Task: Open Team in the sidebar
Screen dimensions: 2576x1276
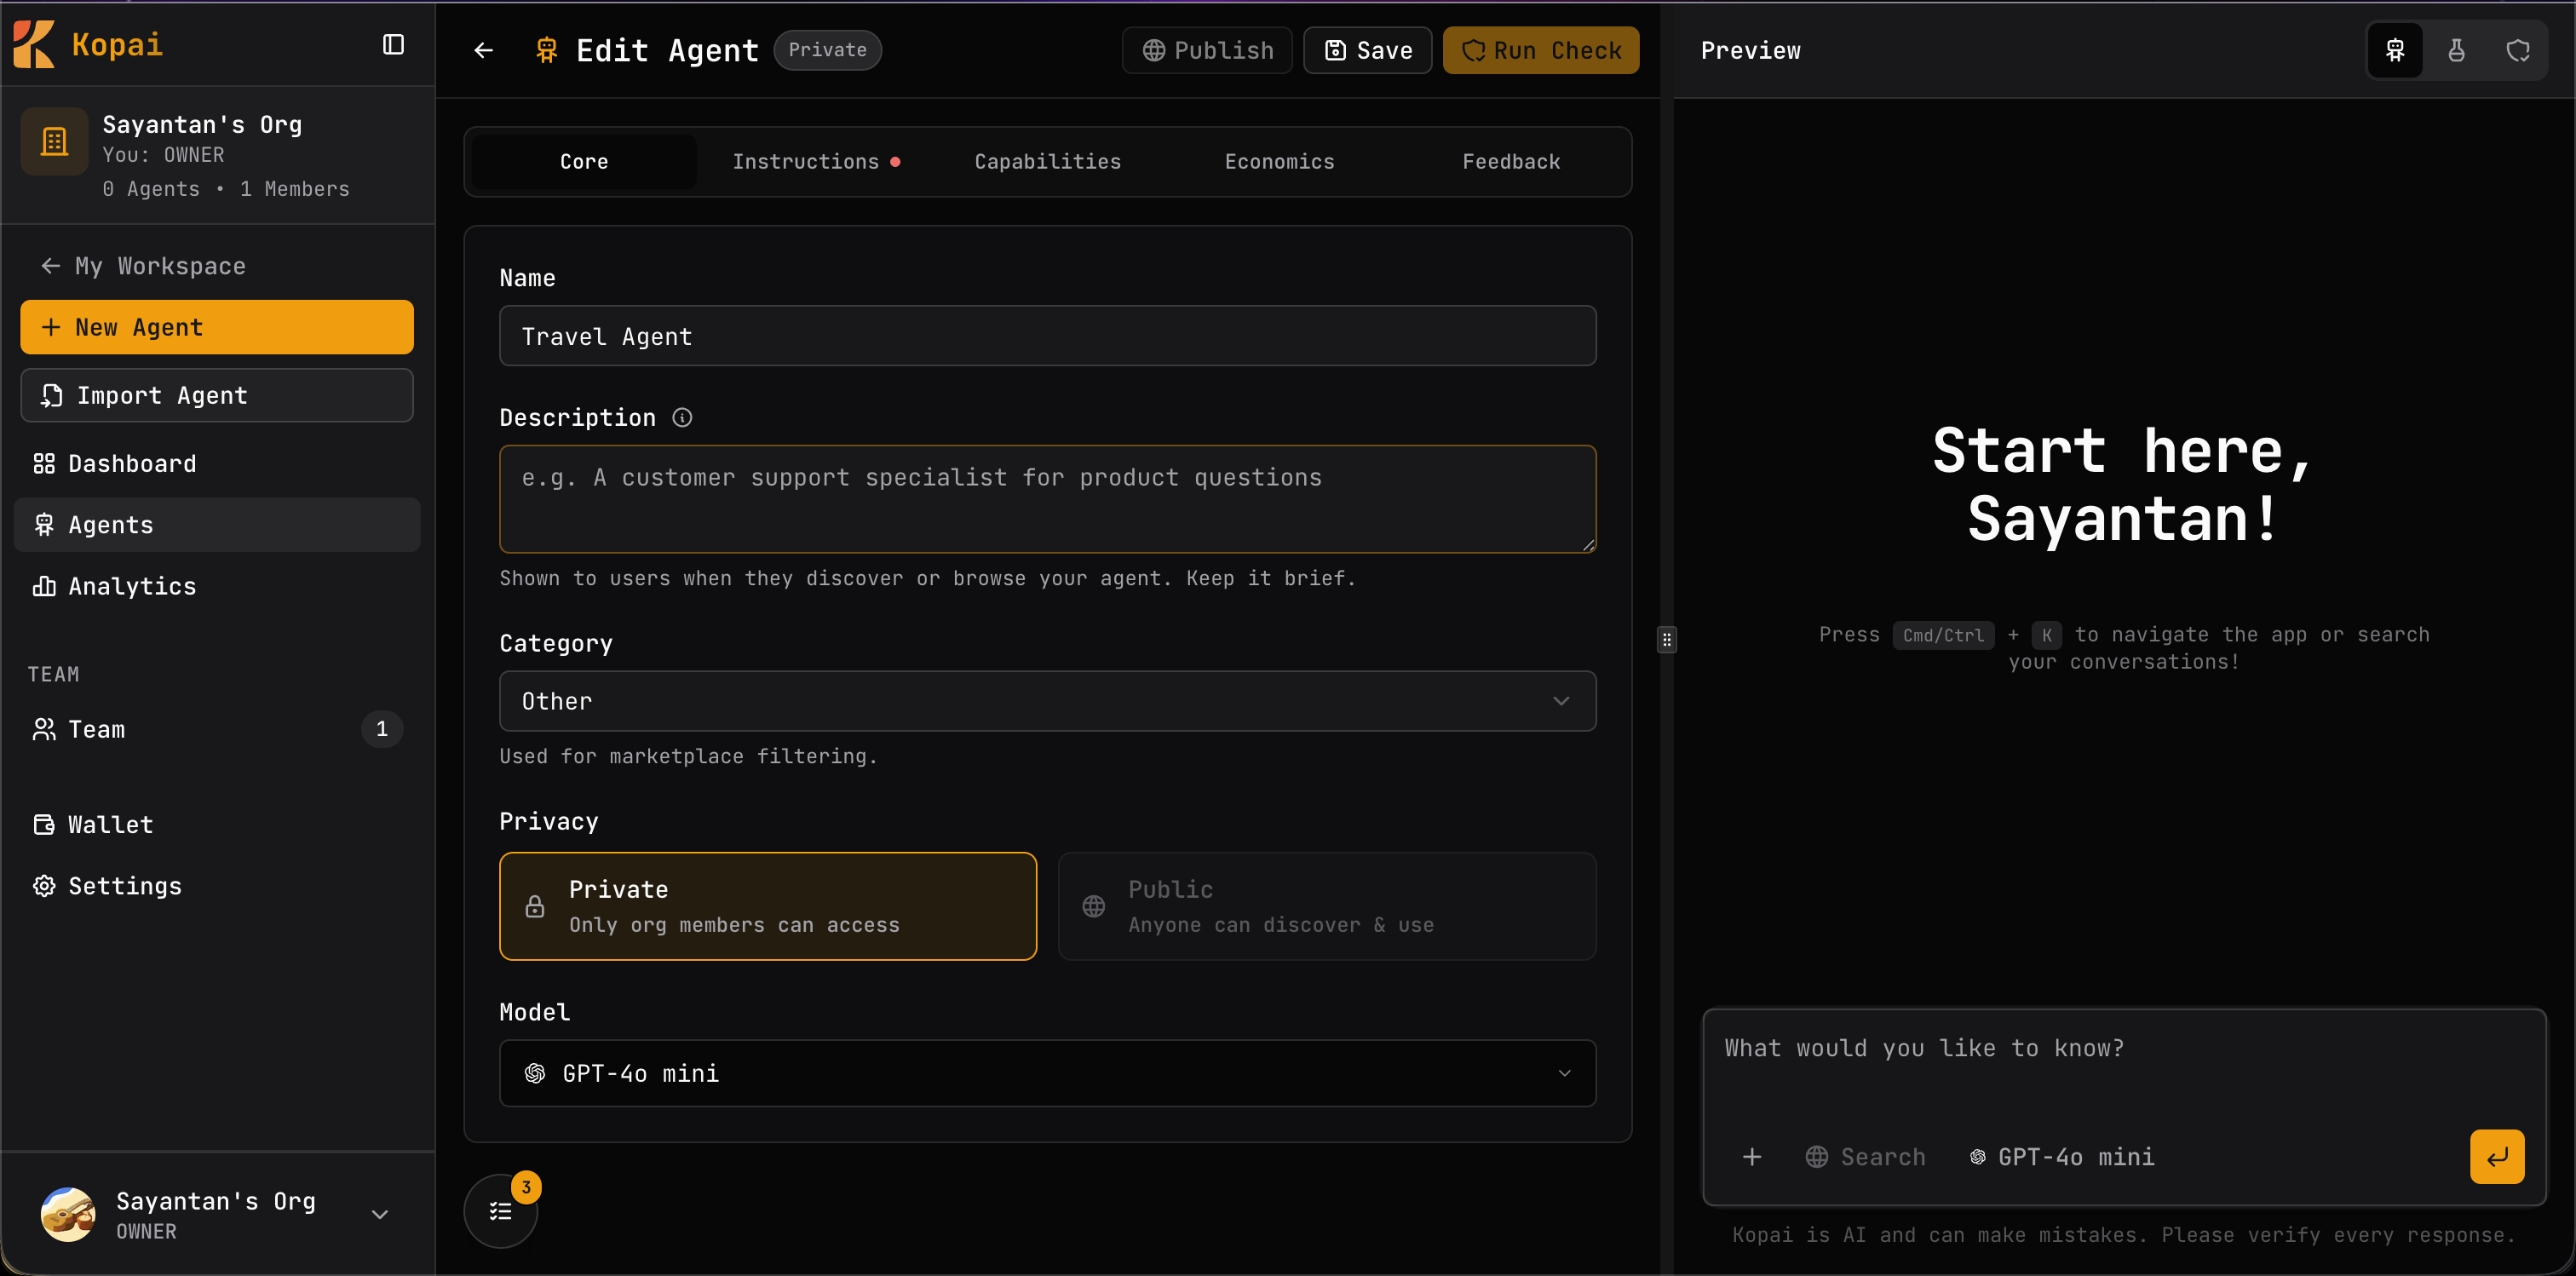Action: tap(217, 729)
